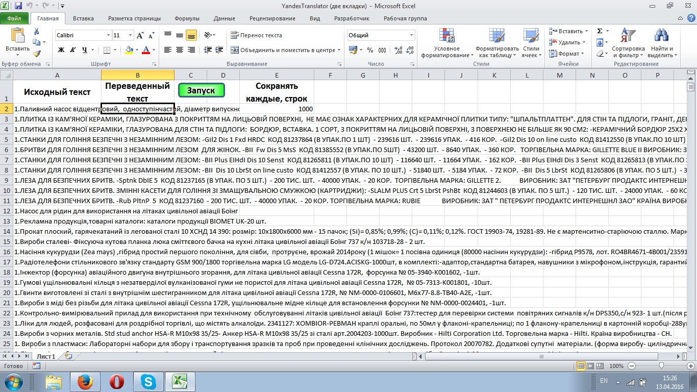This screenshot has width=697, height=392.
Task: Toggle bold with the Ж button
Action: click(x=61, y=50)
